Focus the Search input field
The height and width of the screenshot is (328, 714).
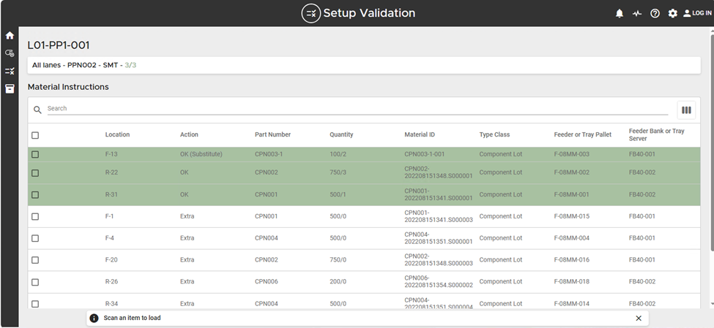[x=357, y=109]
